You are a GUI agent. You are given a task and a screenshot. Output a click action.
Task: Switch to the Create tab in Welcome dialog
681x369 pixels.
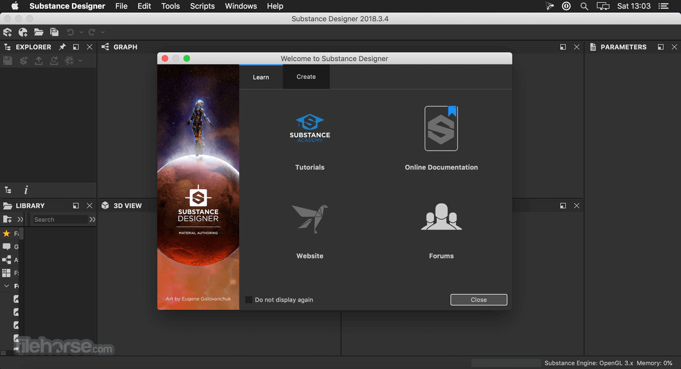[x=306, y=77]
